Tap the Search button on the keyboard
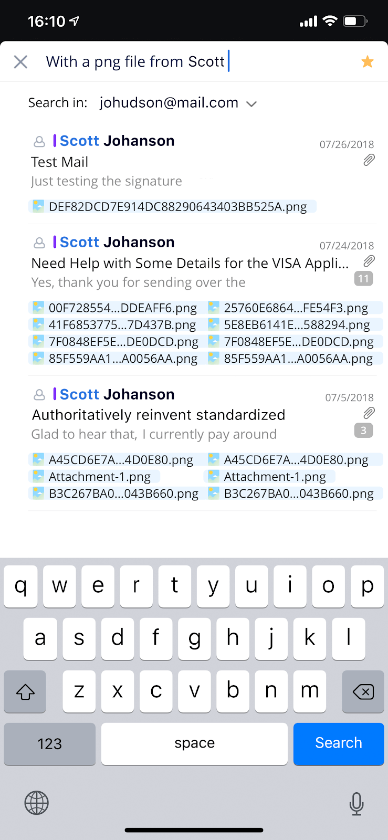 (x=338, y=743)
